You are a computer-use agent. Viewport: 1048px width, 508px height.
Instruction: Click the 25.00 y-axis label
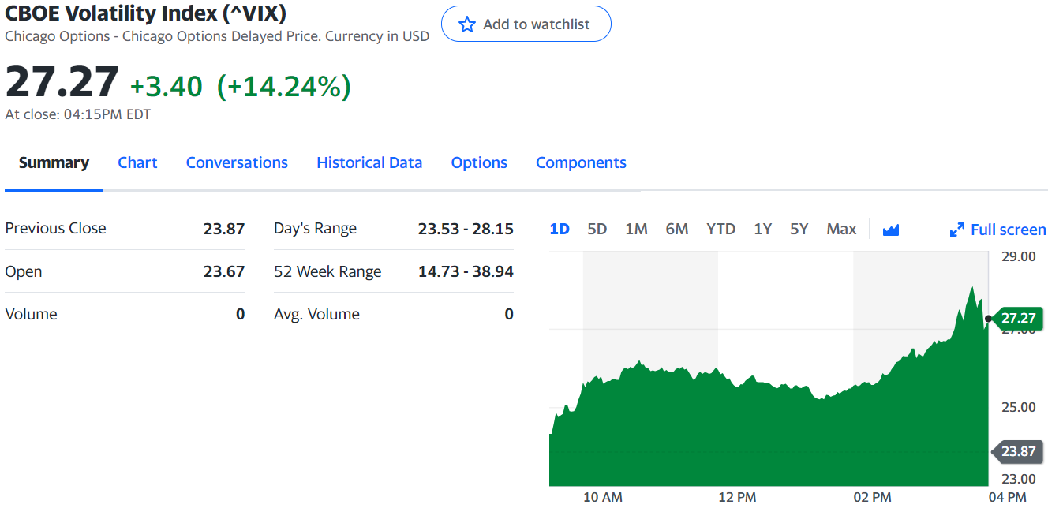coord(1019,407)
